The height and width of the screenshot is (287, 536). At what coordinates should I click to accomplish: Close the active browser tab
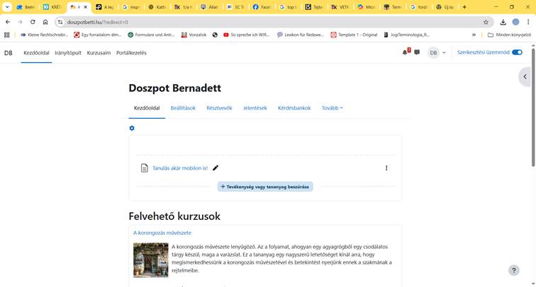(86, 7)
